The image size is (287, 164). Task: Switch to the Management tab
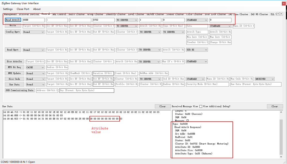tap(10, 14)
